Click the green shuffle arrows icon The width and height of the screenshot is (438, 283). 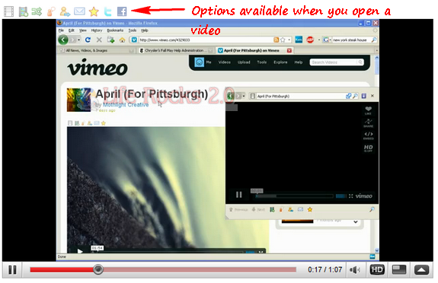pos(37,11)
